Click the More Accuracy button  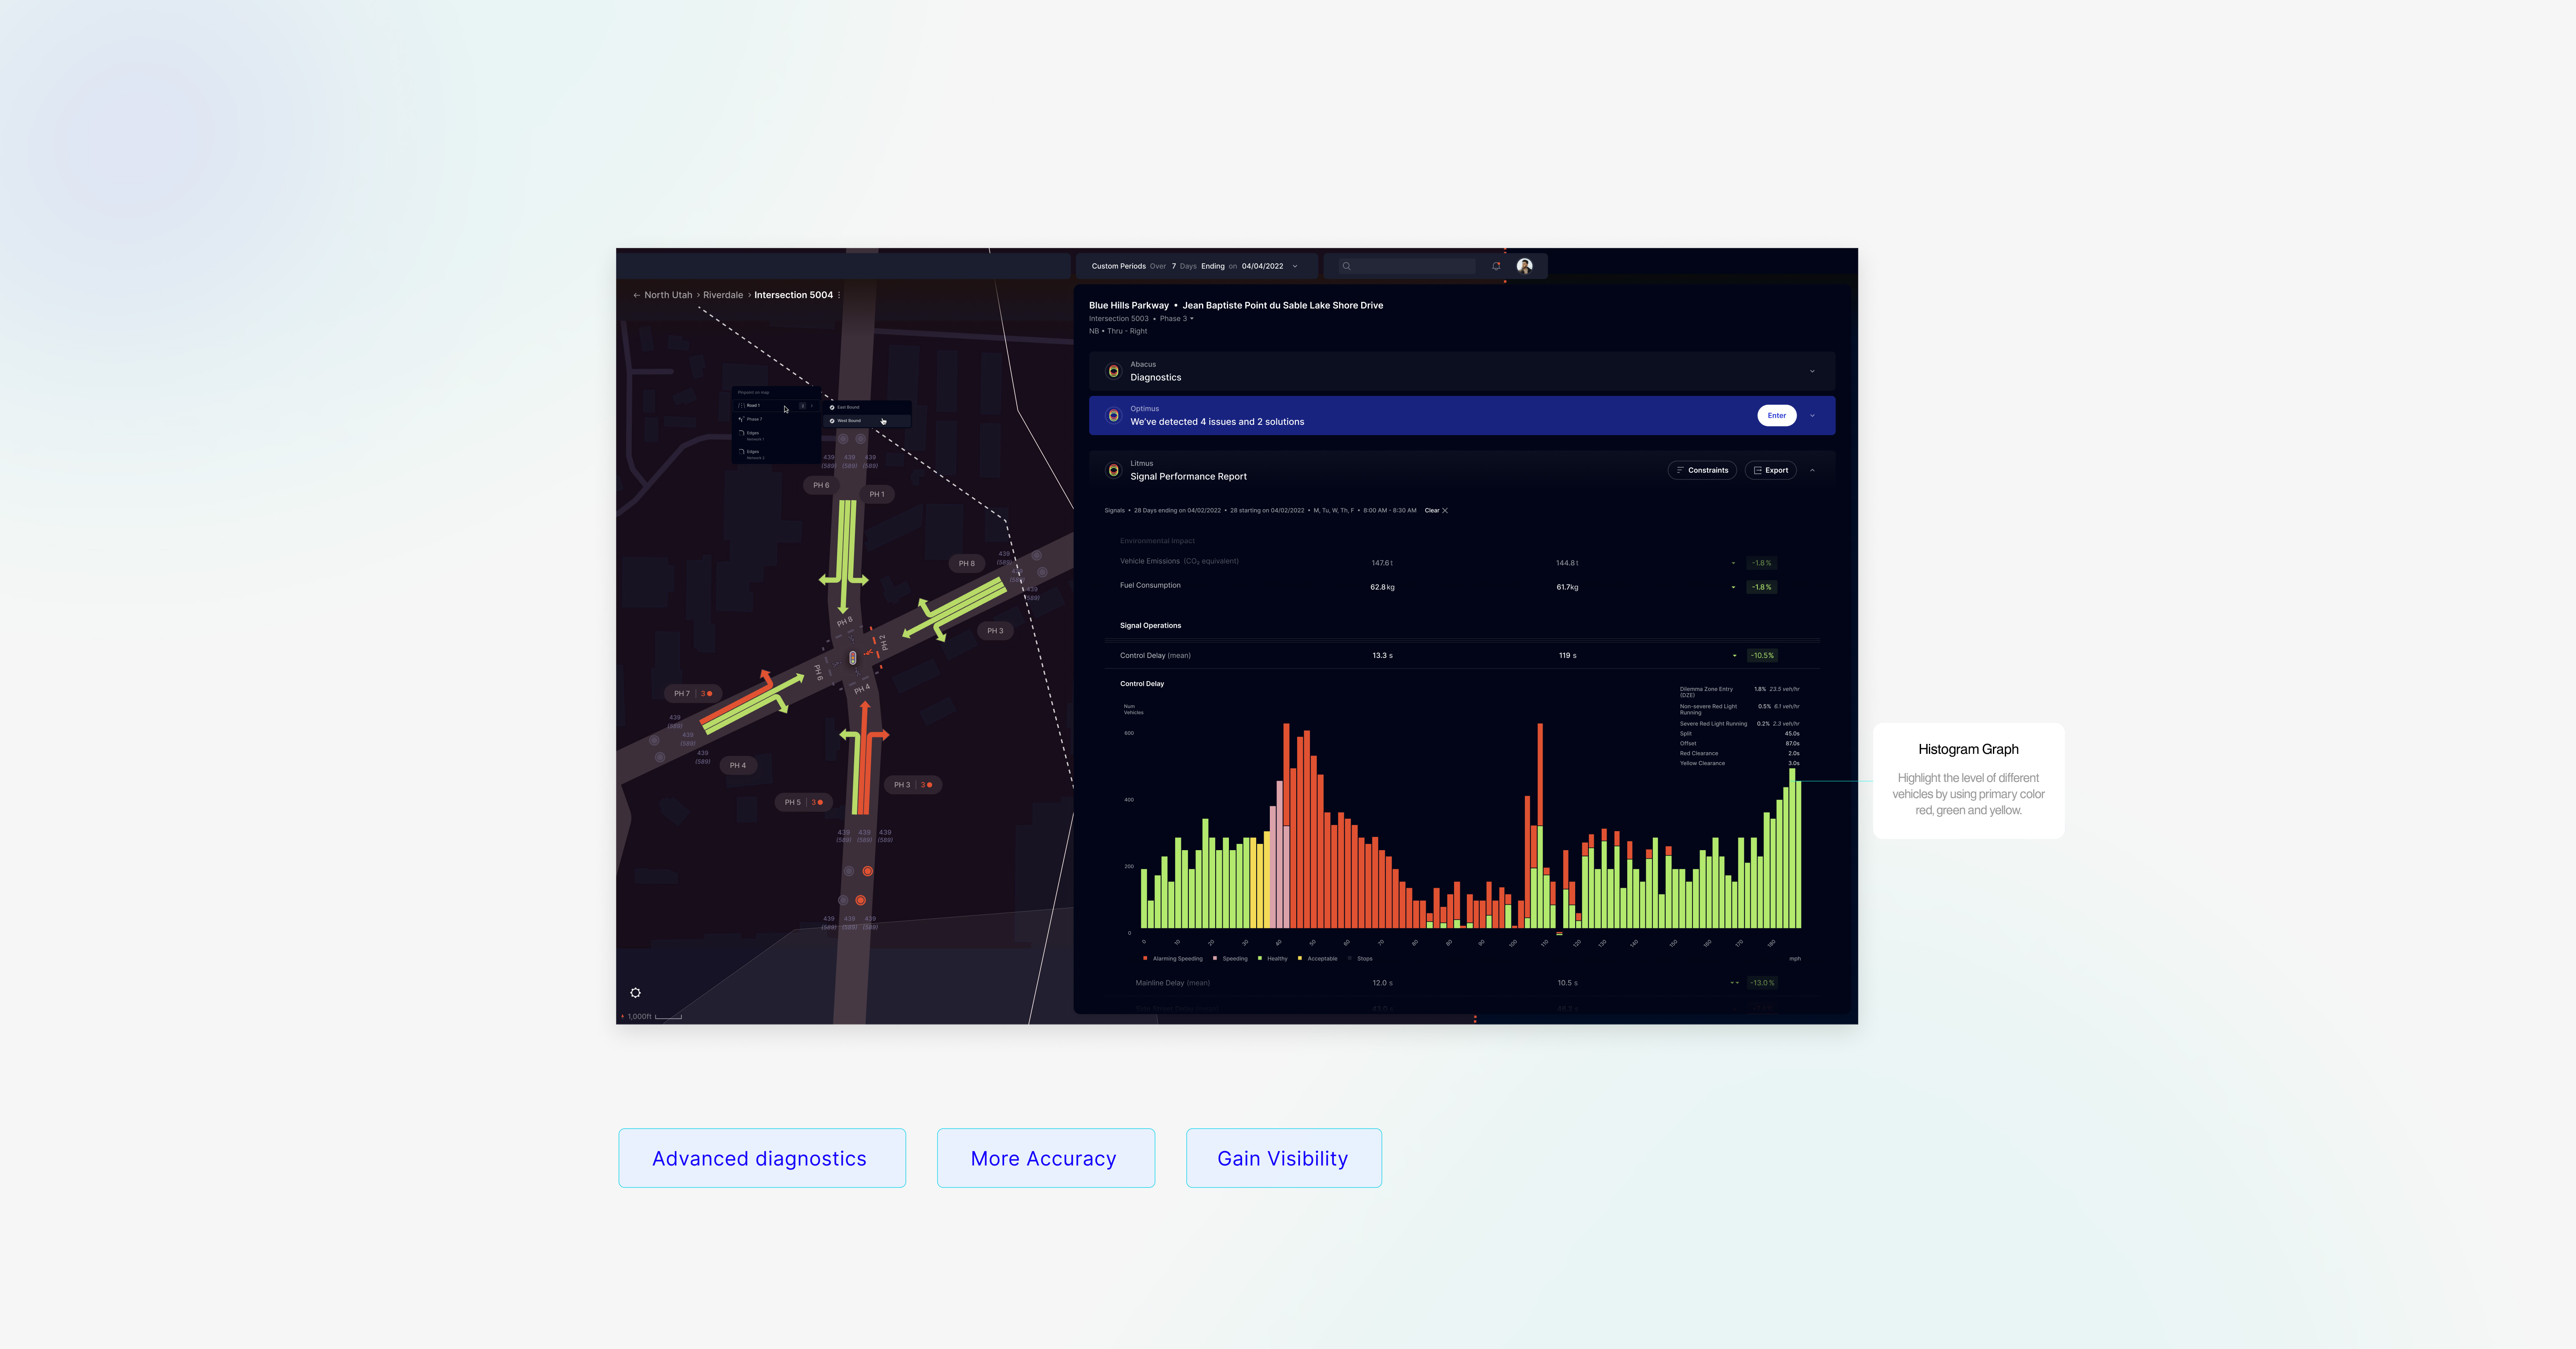point(1046,1158)
